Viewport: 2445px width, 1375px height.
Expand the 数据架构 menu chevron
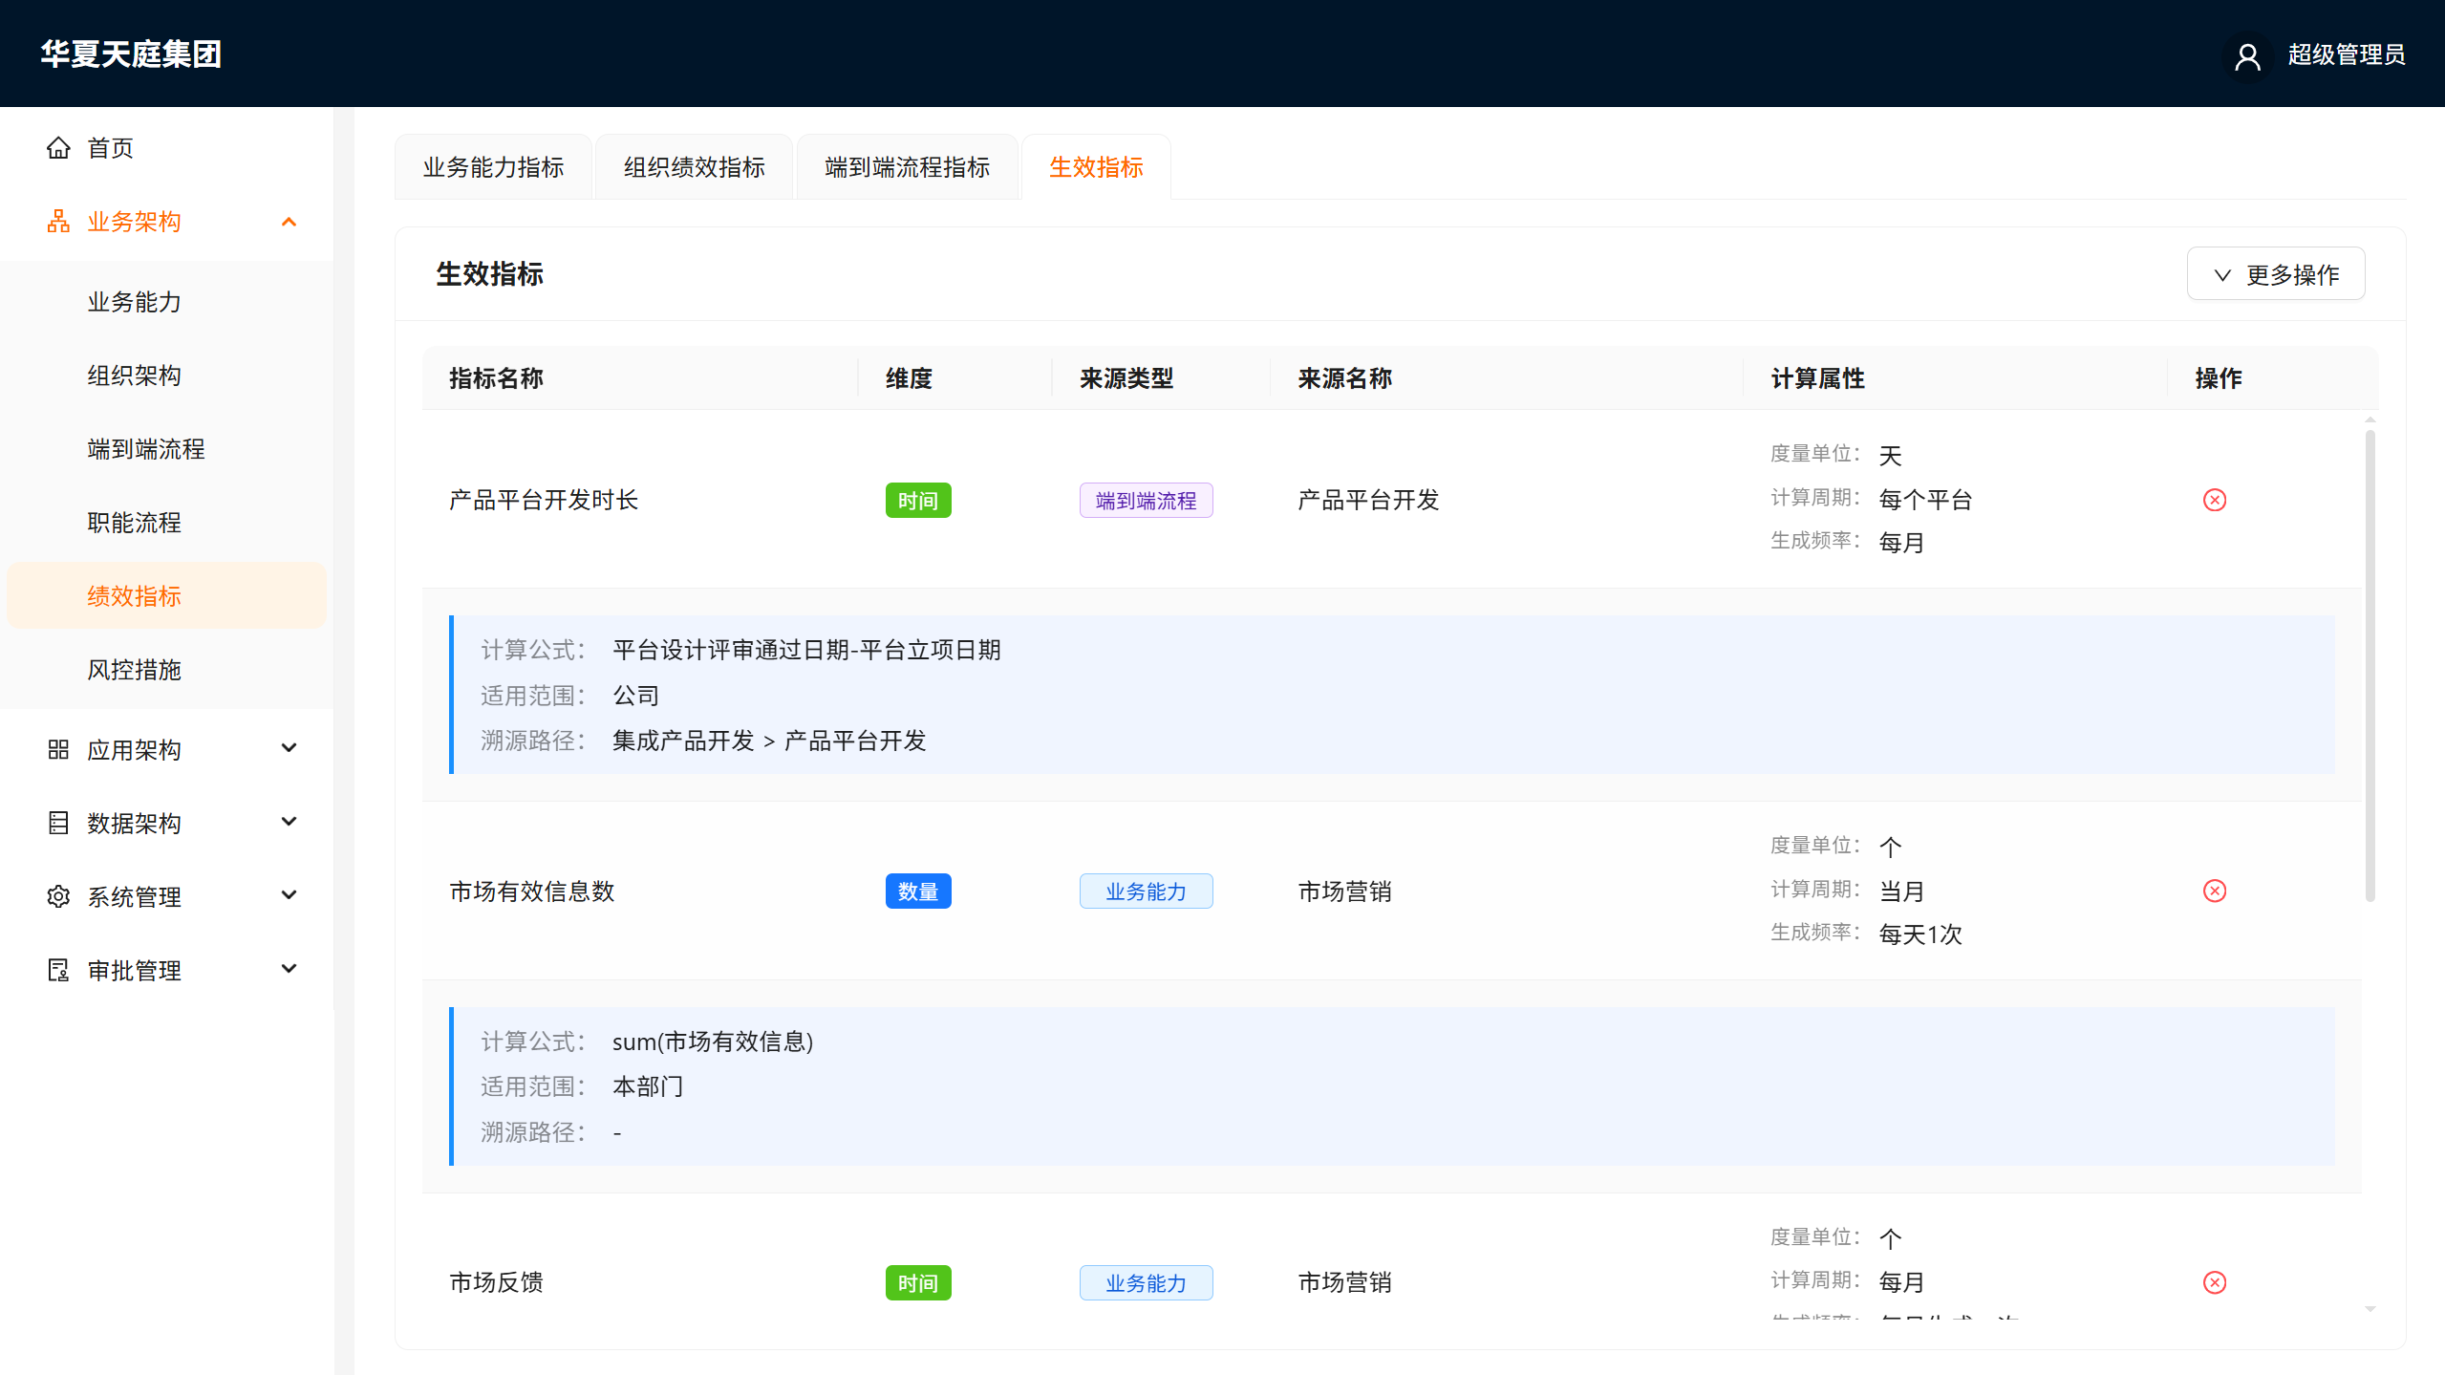(x=289, y=821)
